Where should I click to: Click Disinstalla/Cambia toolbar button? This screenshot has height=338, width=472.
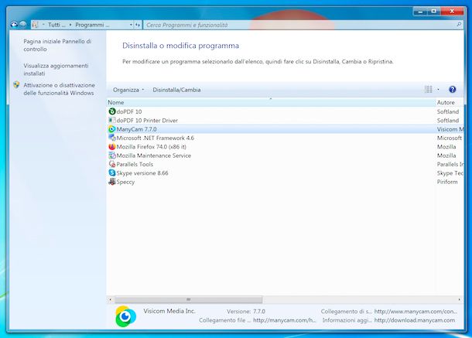pyautogui.click(x=176, y=90)
